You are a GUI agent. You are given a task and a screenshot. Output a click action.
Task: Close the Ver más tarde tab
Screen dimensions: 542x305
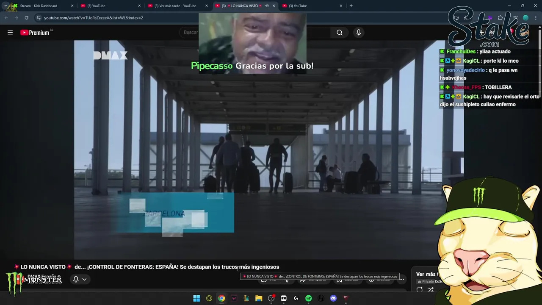tap(207, 6)
